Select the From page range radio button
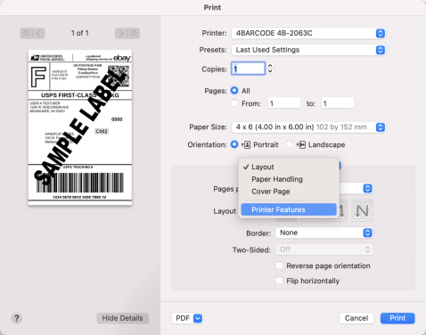This screenshot has width=426, height=335. [x=234, y=103]
